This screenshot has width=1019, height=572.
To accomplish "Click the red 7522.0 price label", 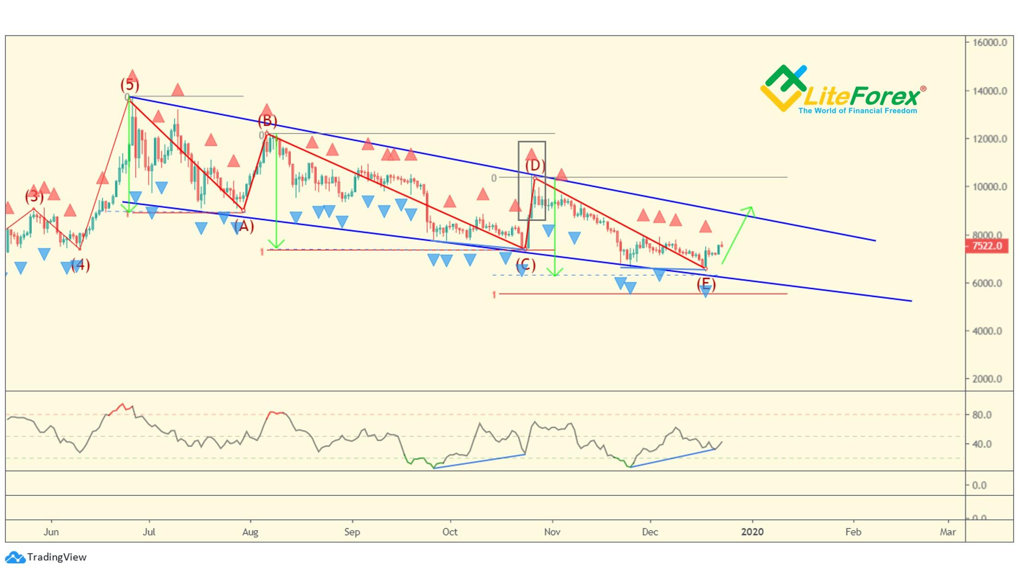I will [x=986, y=246].
